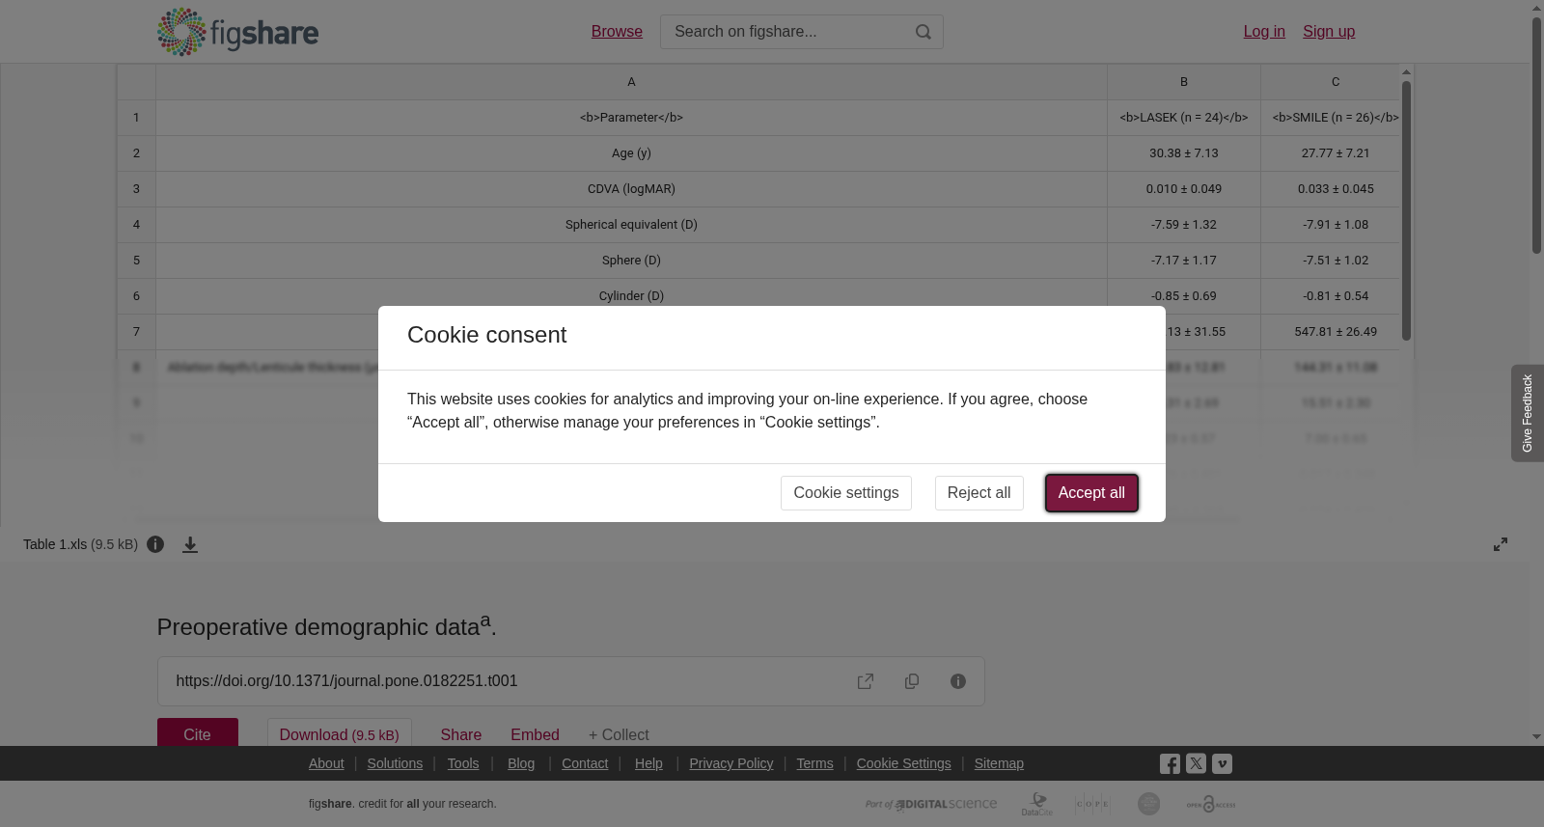
Task: Select row number 3 header
Action: click(136, 189)
